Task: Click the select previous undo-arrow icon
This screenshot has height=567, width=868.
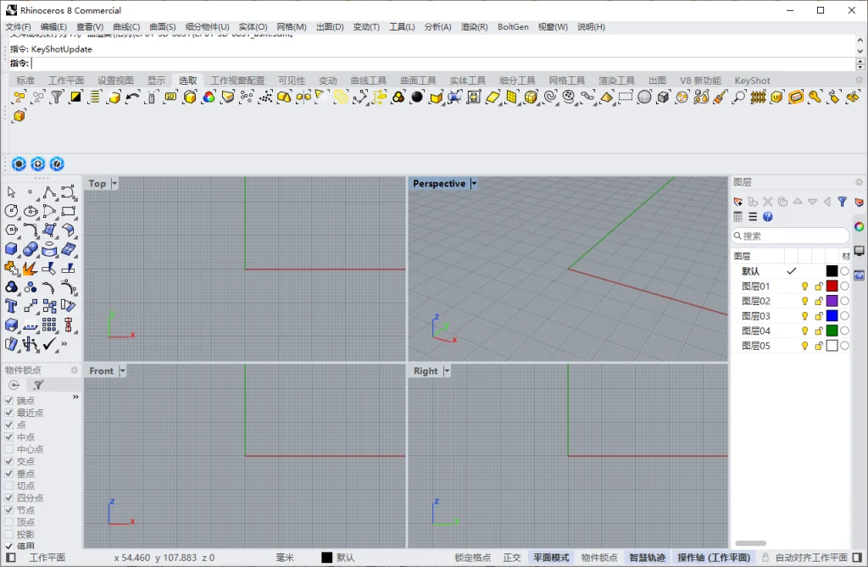Action: tap(132, 97)
